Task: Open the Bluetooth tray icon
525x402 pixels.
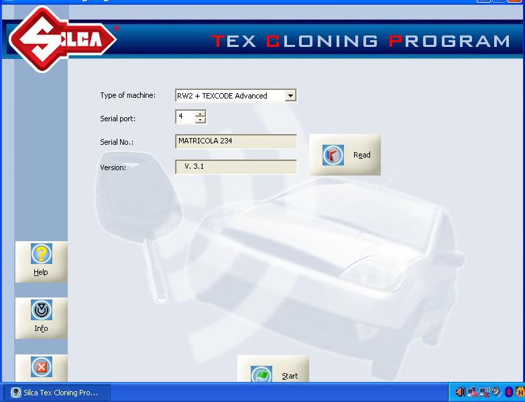Action: point(509,392)
